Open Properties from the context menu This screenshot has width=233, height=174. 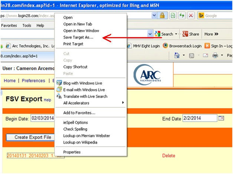pos(91,152)
